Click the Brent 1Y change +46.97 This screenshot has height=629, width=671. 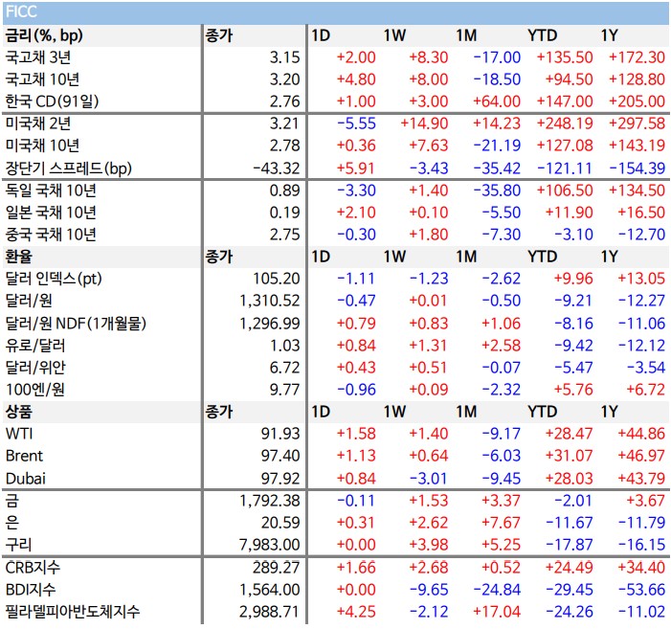[x=641, y=456]
